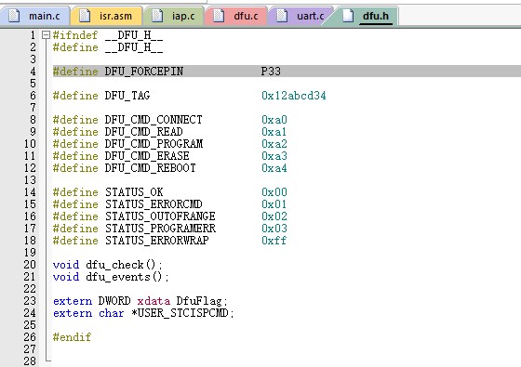This screenshot has width=521, height=367.
Task: Click DFU_CMD_ERASE macro name
Action: (x=147, y=156)
